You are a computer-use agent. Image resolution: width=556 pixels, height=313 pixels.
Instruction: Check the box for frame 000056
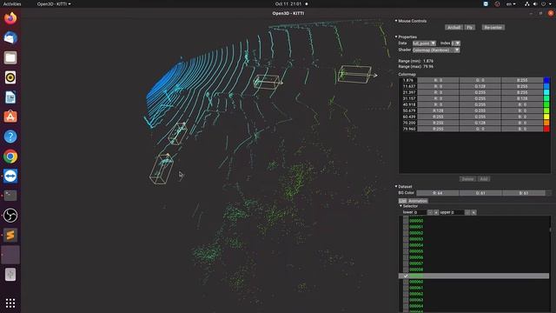406,257
